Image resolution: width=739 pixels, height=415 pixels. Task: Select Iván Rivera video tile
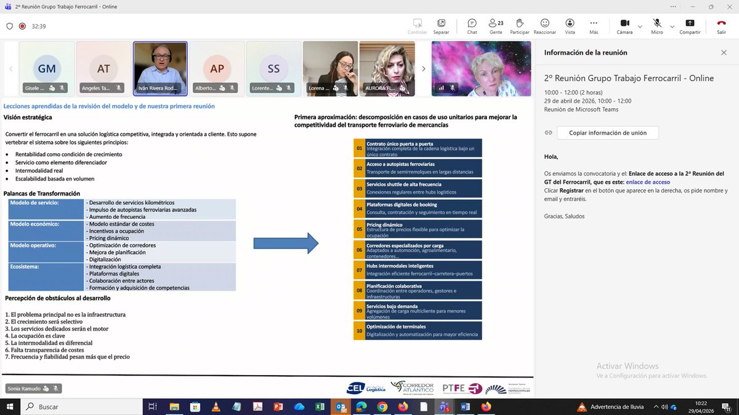pos(160,69)
